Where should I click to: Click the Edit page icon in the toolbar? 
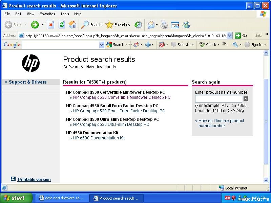click(175, 25)
